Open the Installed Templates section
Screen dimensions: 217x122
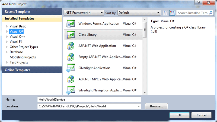pos(32,18)
